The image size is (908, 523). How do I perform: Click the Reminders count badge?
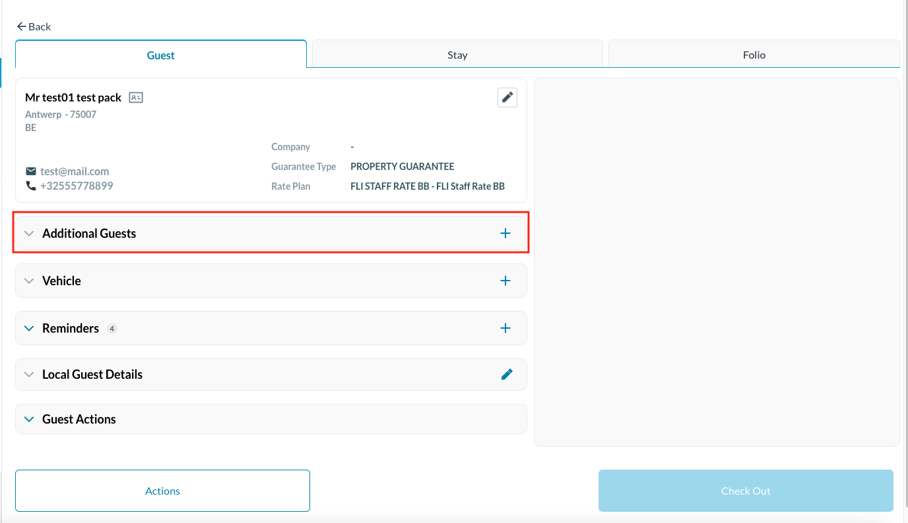[x=112, y=329]
